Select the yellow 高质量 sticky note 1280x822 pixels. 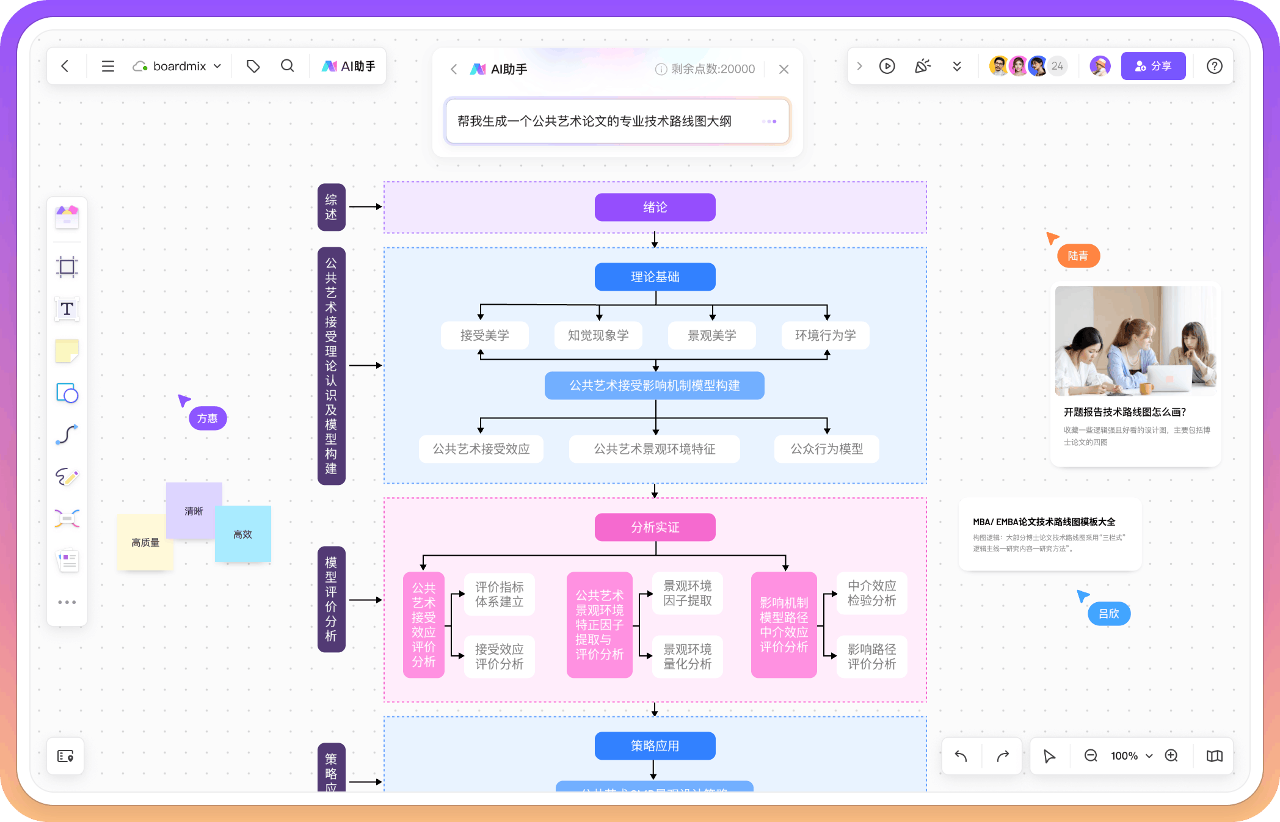pyautogui.click(x=145, y=542)
